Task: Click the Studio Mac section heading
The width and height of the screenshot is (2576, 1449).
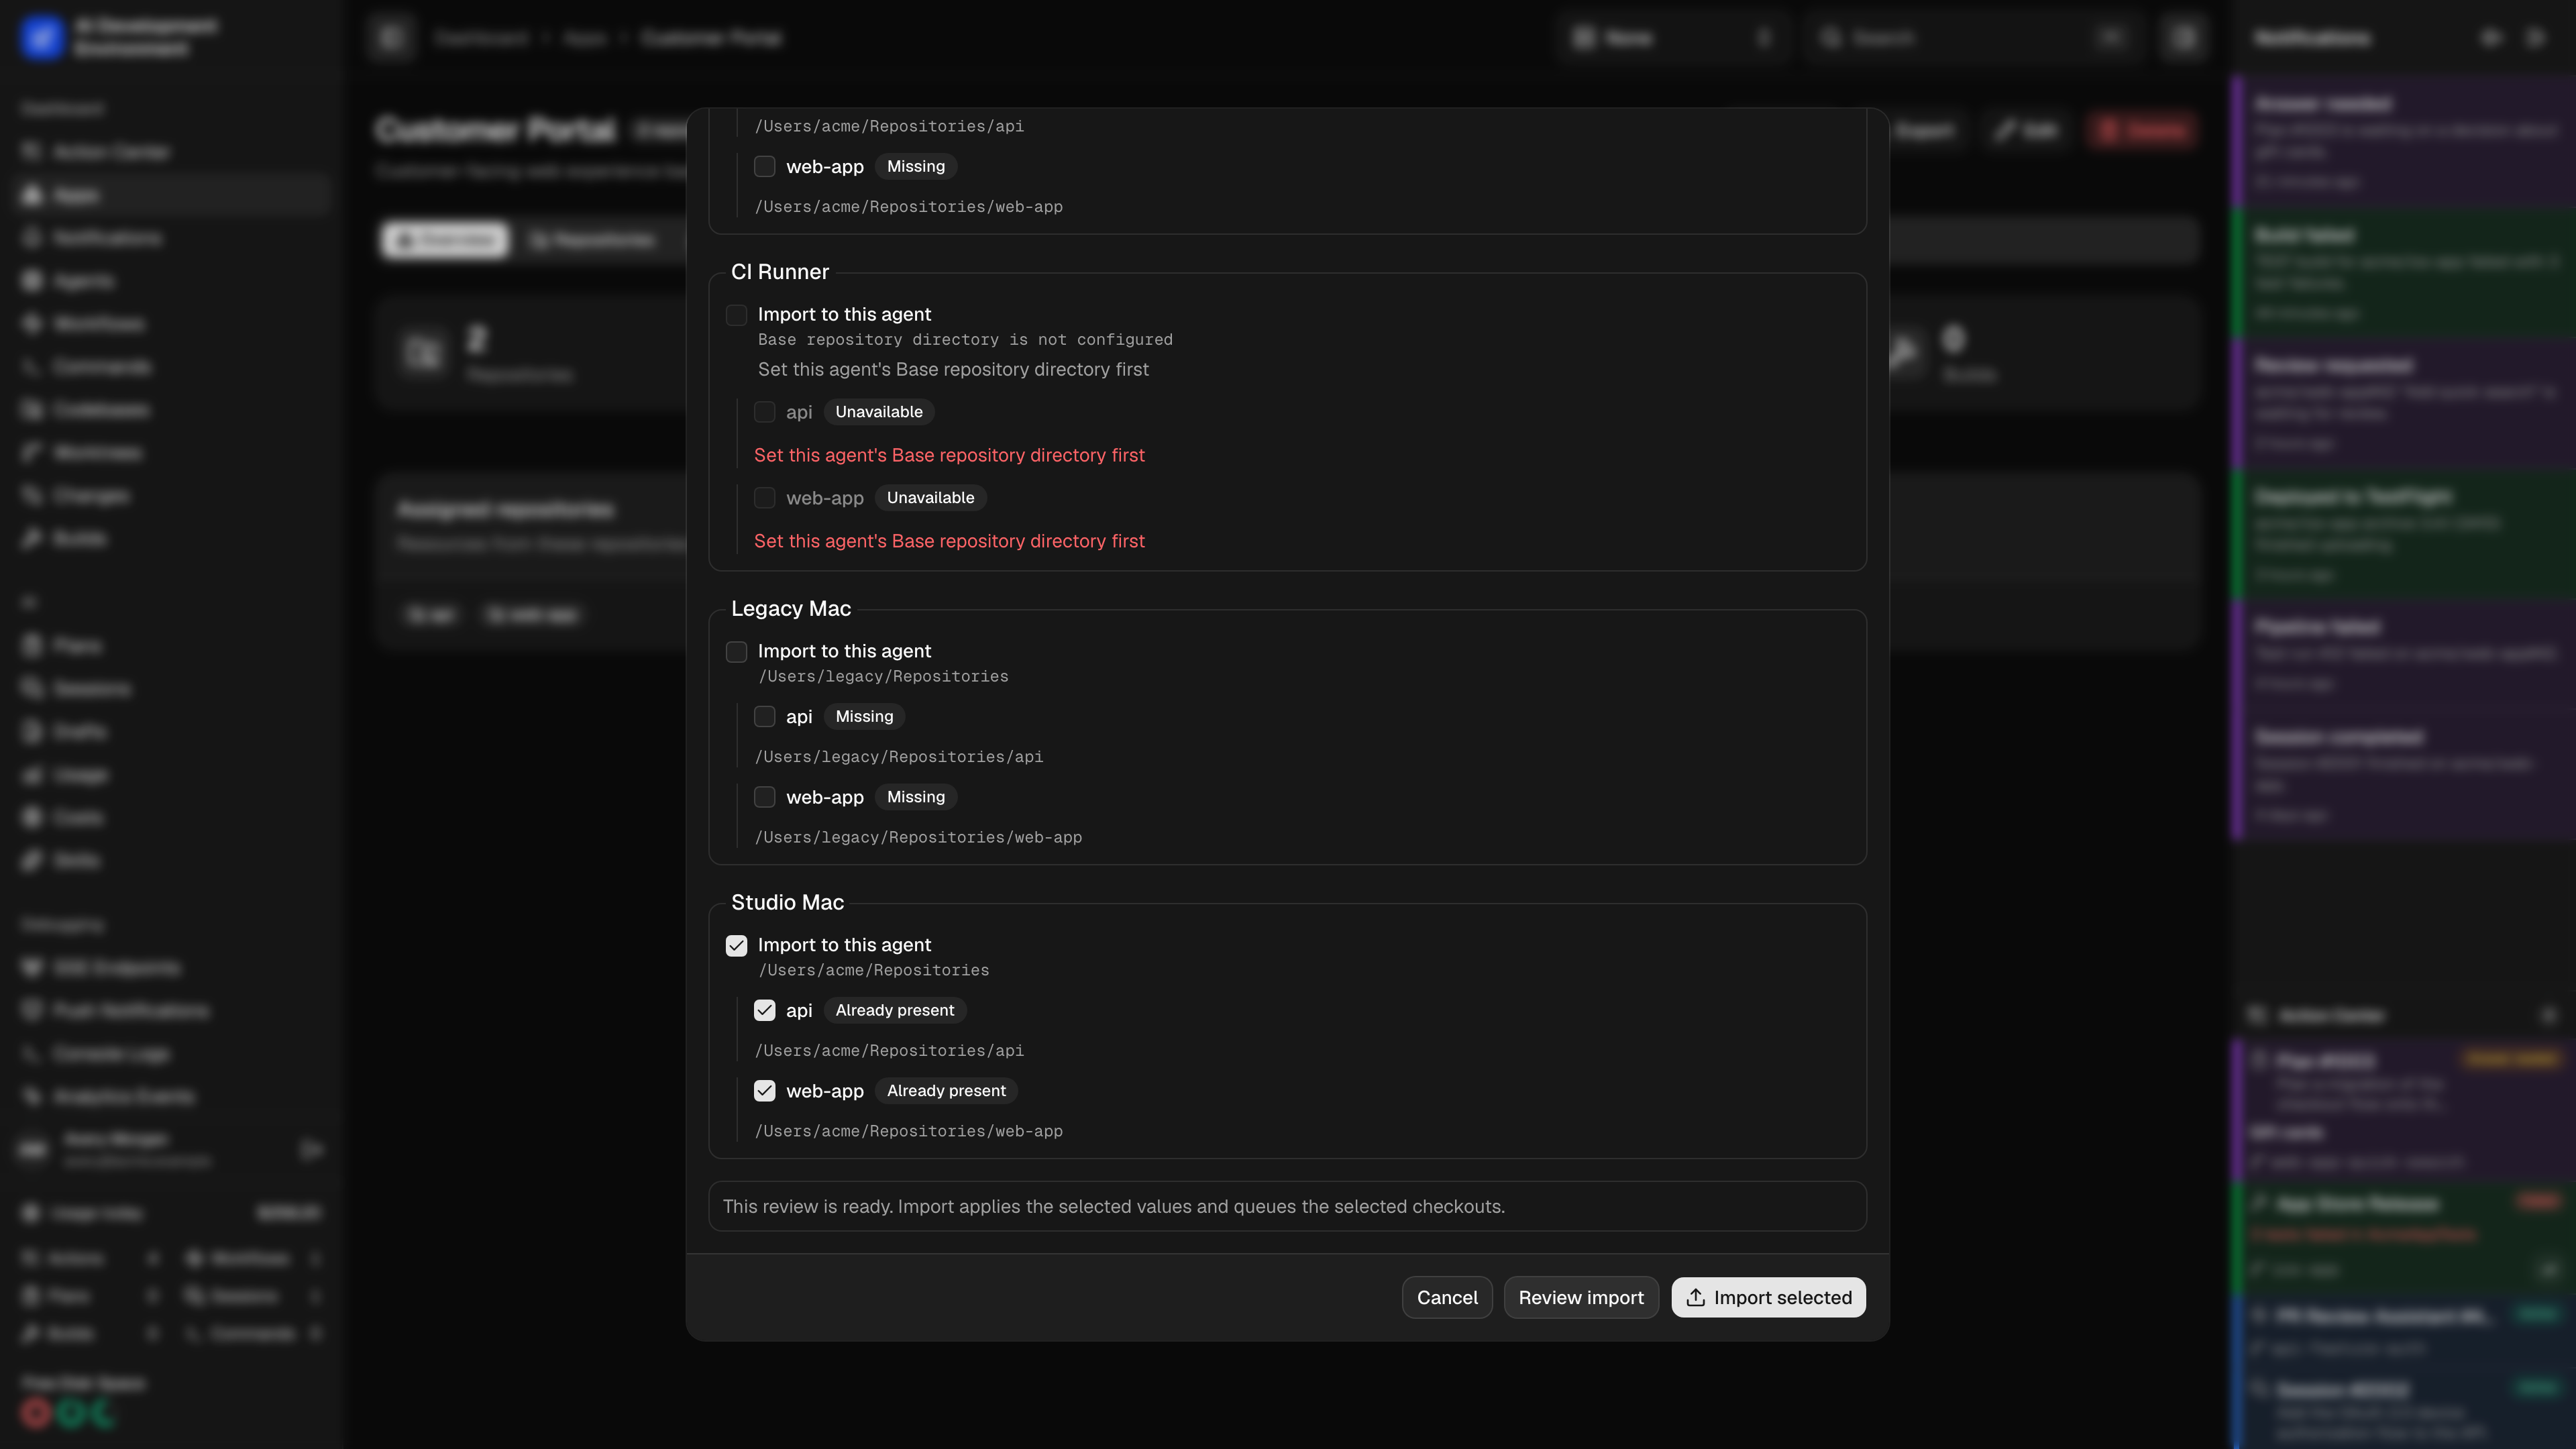Action: pos(787,903)
